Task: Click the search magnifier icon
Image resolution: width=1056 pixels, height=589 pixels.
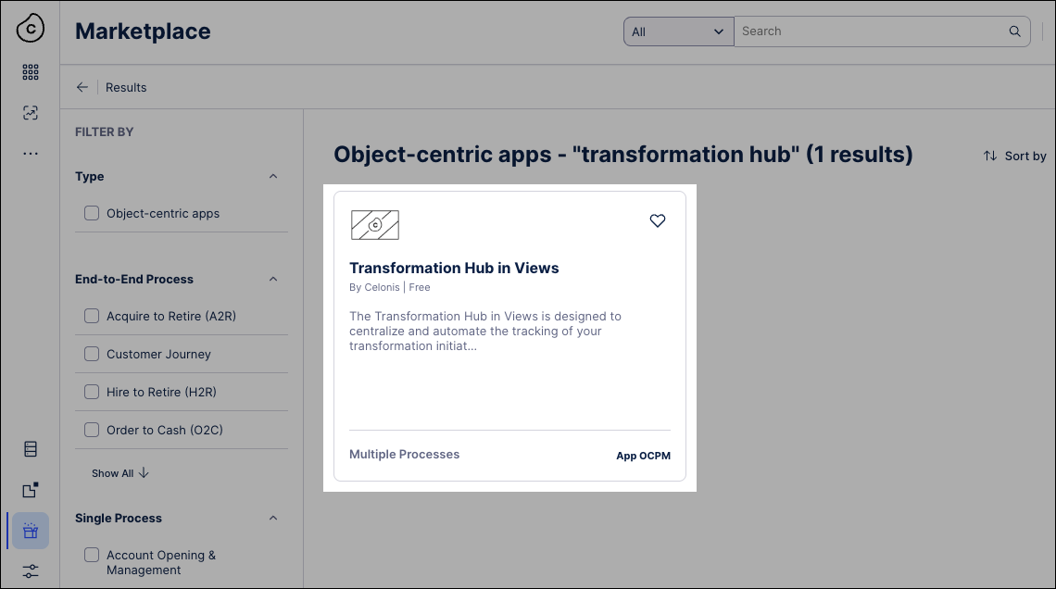Action: 1014,31
